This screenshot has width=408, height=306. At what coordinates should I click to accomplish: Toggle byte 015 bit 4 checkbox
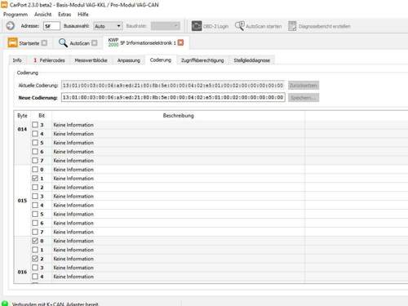pyautogui.click(x=35, y=205)
